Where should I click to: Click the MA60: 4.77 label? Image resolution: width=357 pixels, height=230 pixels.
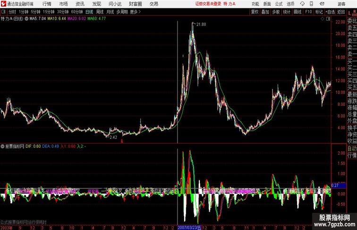96,19
